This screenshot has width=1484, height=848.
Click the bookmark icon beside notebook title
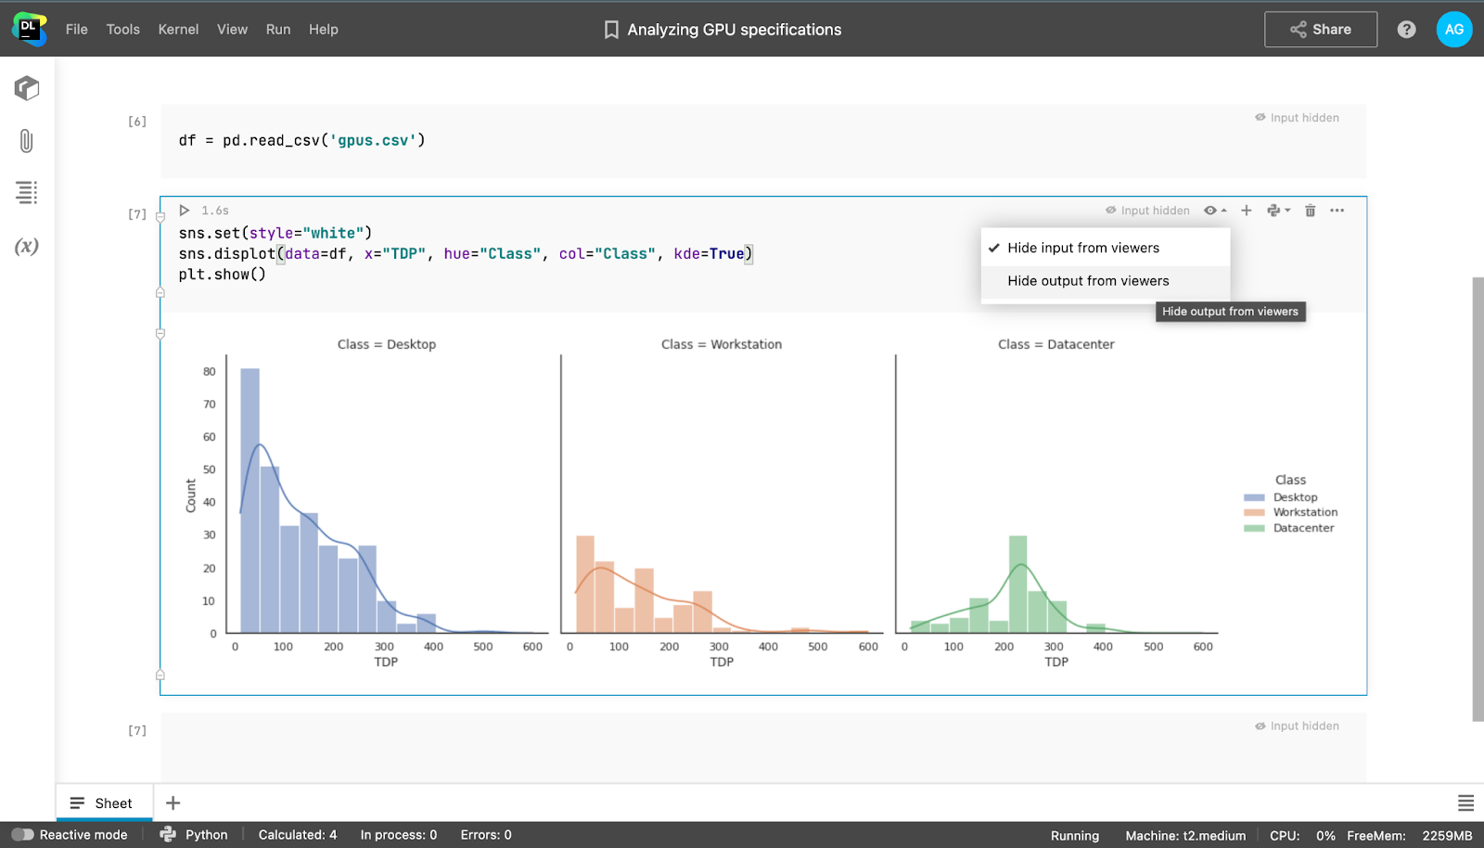[x=611, y=30]
